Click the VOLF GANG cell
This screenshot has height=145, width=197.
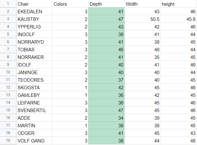[x=34, y=141]
